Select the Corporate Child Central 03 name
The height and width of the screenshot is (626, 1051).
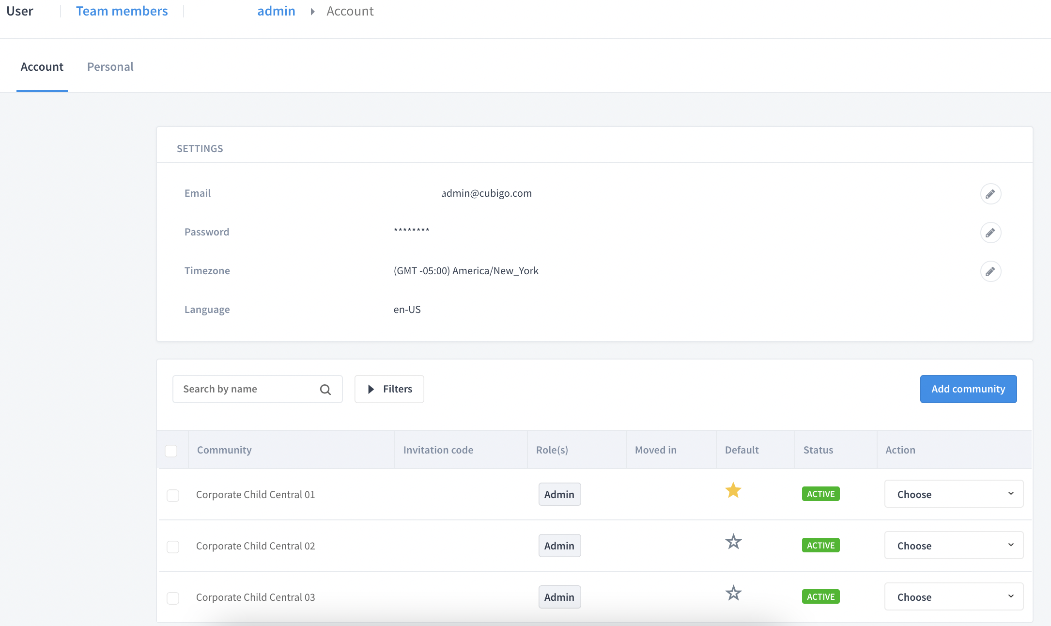[x=255, y=597]
